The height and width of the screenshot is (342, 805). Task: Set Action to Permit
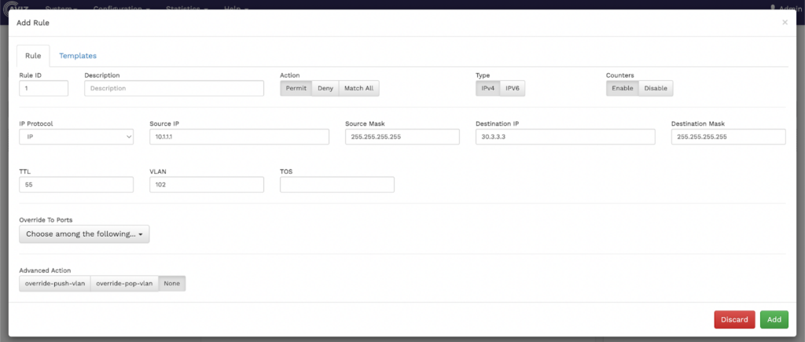296,88
